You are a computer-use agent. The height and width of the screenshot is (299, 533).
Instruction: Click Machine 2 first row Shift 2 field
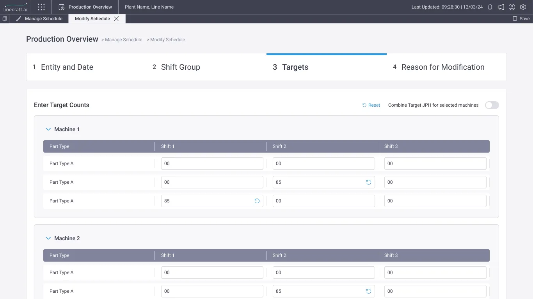click(x=324, y=273)
